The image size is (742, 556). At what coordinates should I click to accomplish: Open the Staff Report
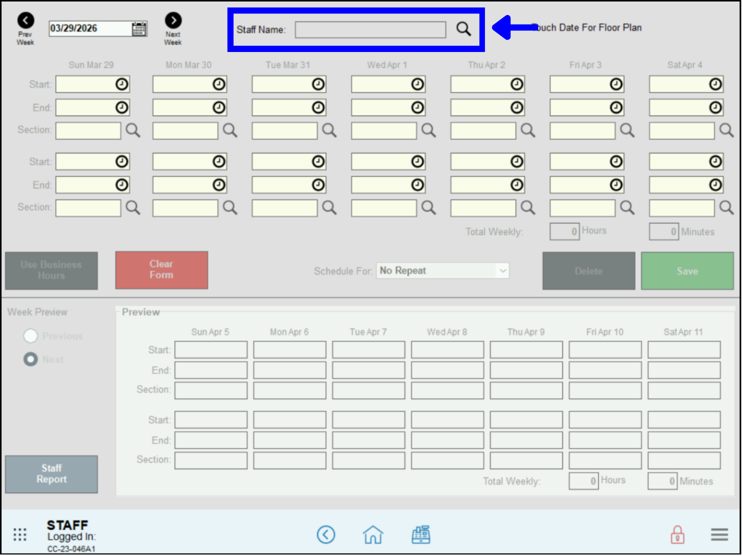coord(51,474)
